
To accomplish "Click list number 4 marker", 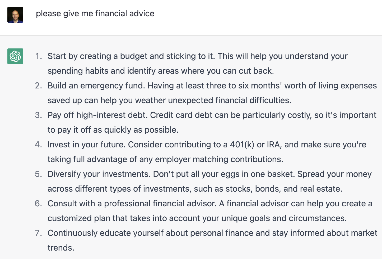I will coord(39,145).
